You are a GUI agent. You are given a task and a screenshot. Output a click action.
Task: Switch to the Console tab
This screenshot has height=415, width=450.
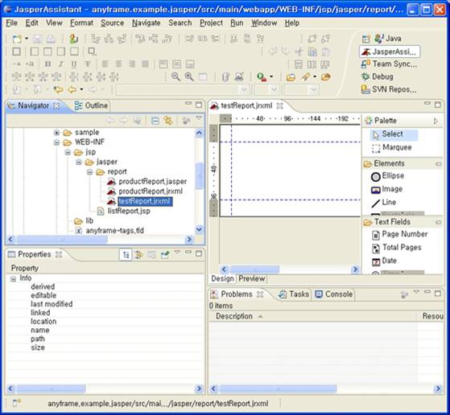click(x=334, y=294)
